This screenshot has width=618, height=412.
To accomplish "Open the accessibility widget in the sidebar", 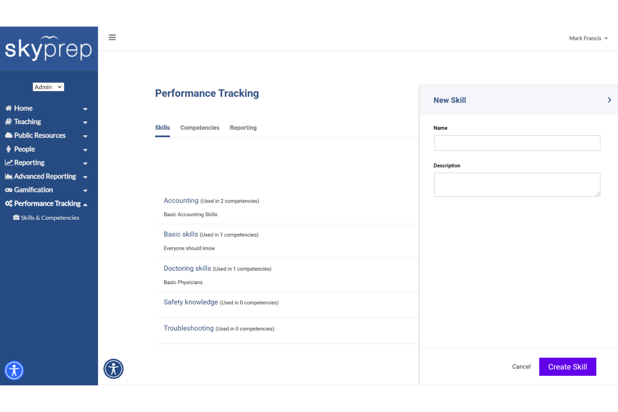I will 14,370.
